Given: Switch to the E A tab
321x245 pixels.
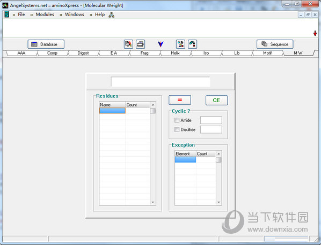Looking at the screenshot, I should pyautogui.click(x=114, y=53).
